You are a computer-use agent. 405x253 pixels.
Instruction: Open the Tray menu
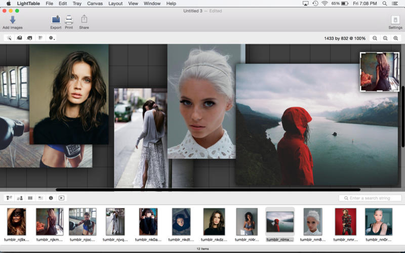coord(77,4)
